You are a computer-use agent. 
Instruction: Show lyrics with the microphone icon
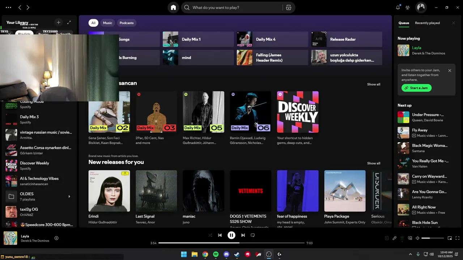(395, 238)
